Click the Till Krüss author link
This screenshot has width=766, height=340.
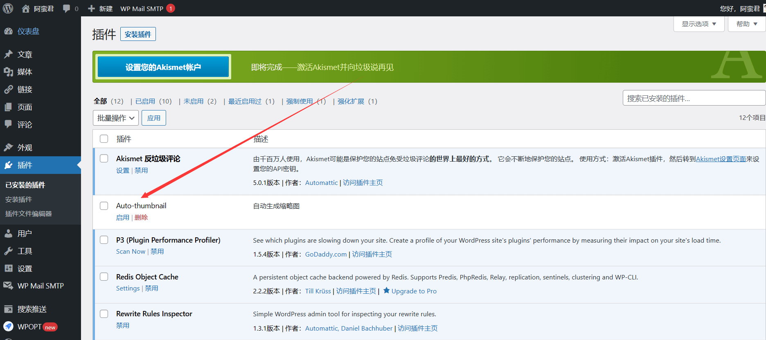click(x=318, y=291)
